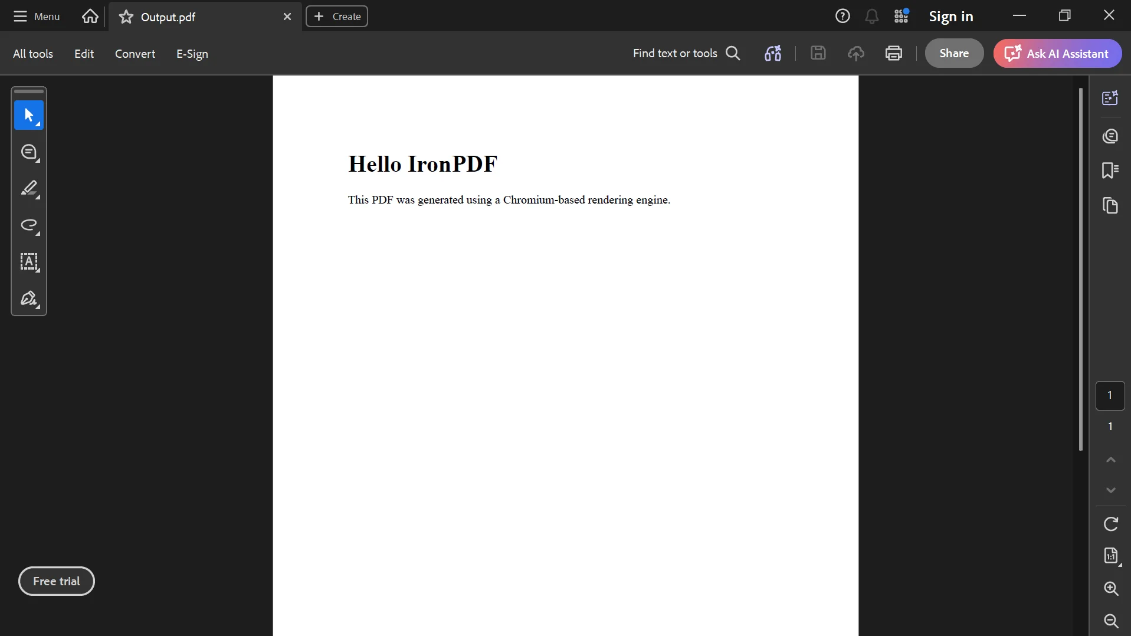
Task: Go to next page down chevron
Action: (1110, 490)
